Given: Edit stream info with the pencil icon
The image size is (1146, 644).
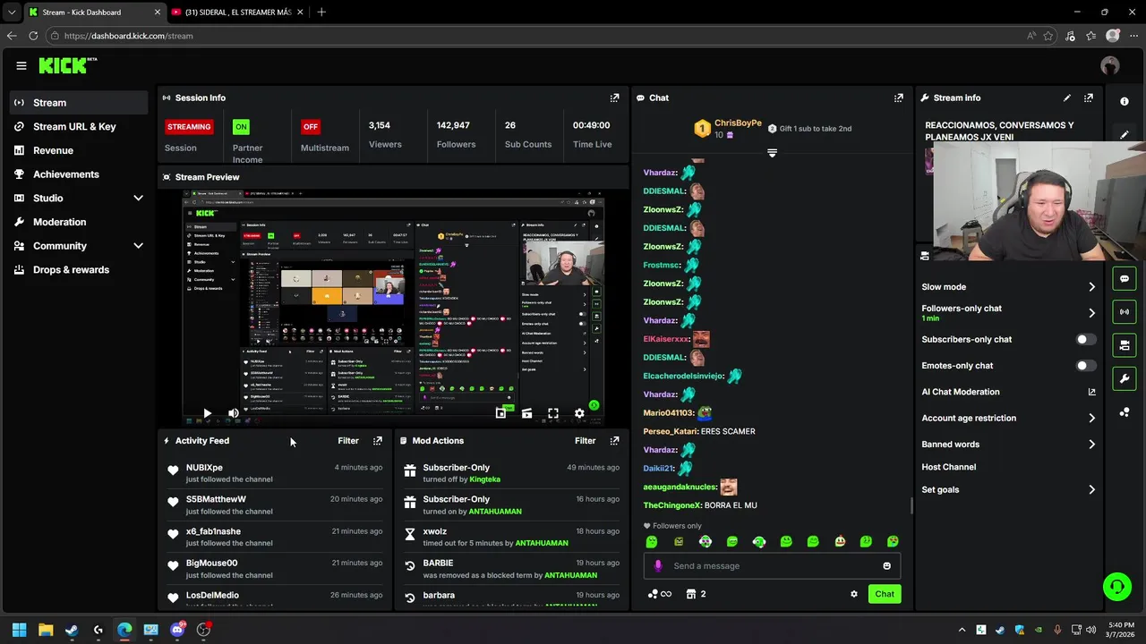Looking at the screenshot, I should pos(1067,97).
